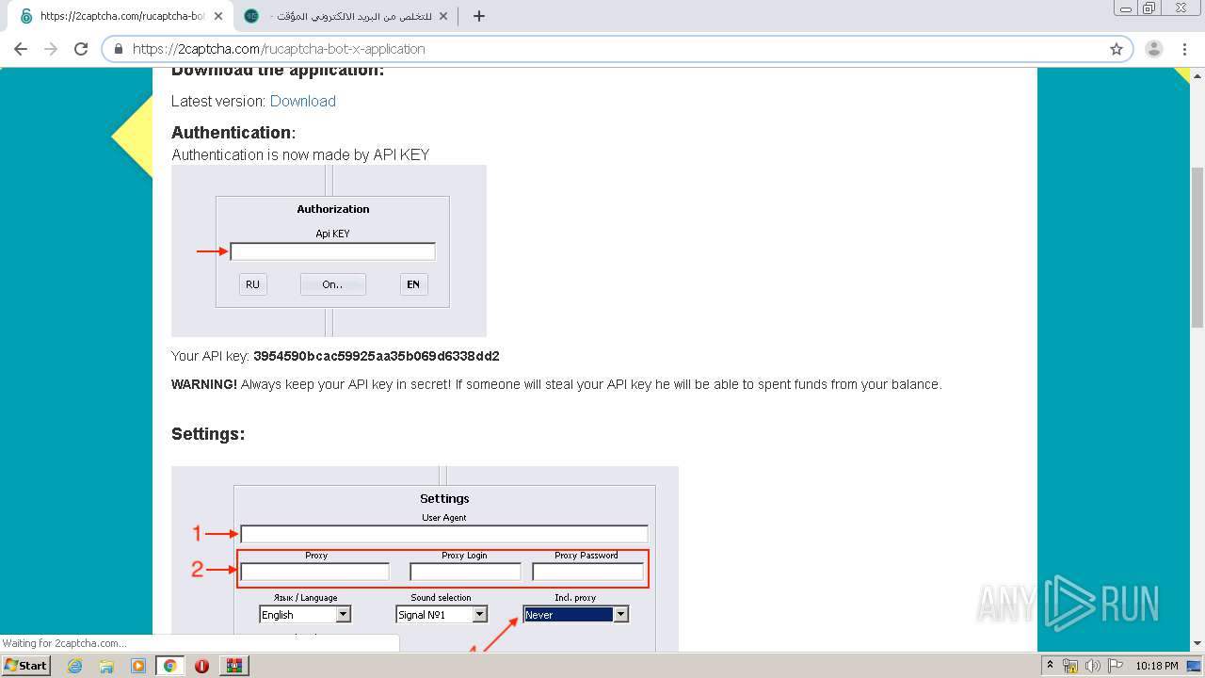Click the address bar URL

pyautogui.click(x=279, y=49)
